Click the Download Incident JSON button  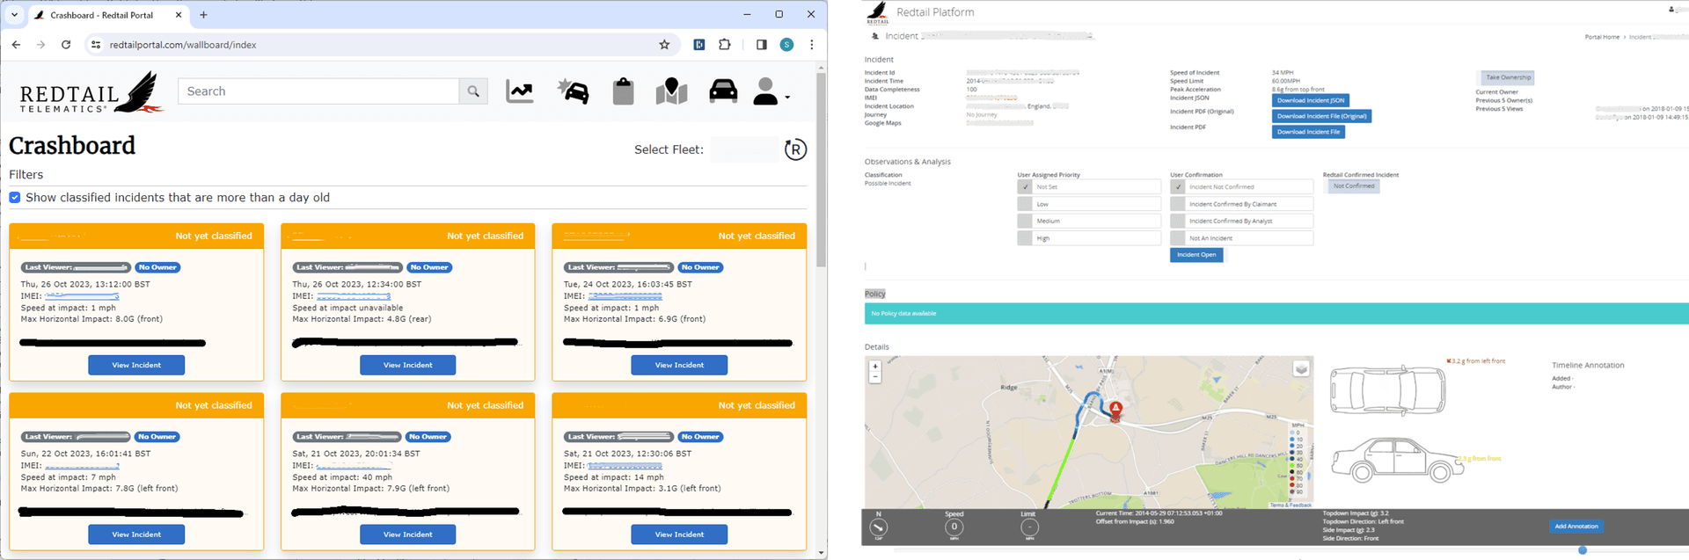point(1310,100)
